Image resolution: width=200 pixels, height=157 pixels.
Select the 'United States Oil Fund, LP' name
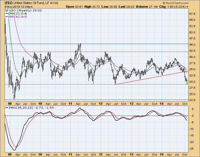tap(31, 3)
